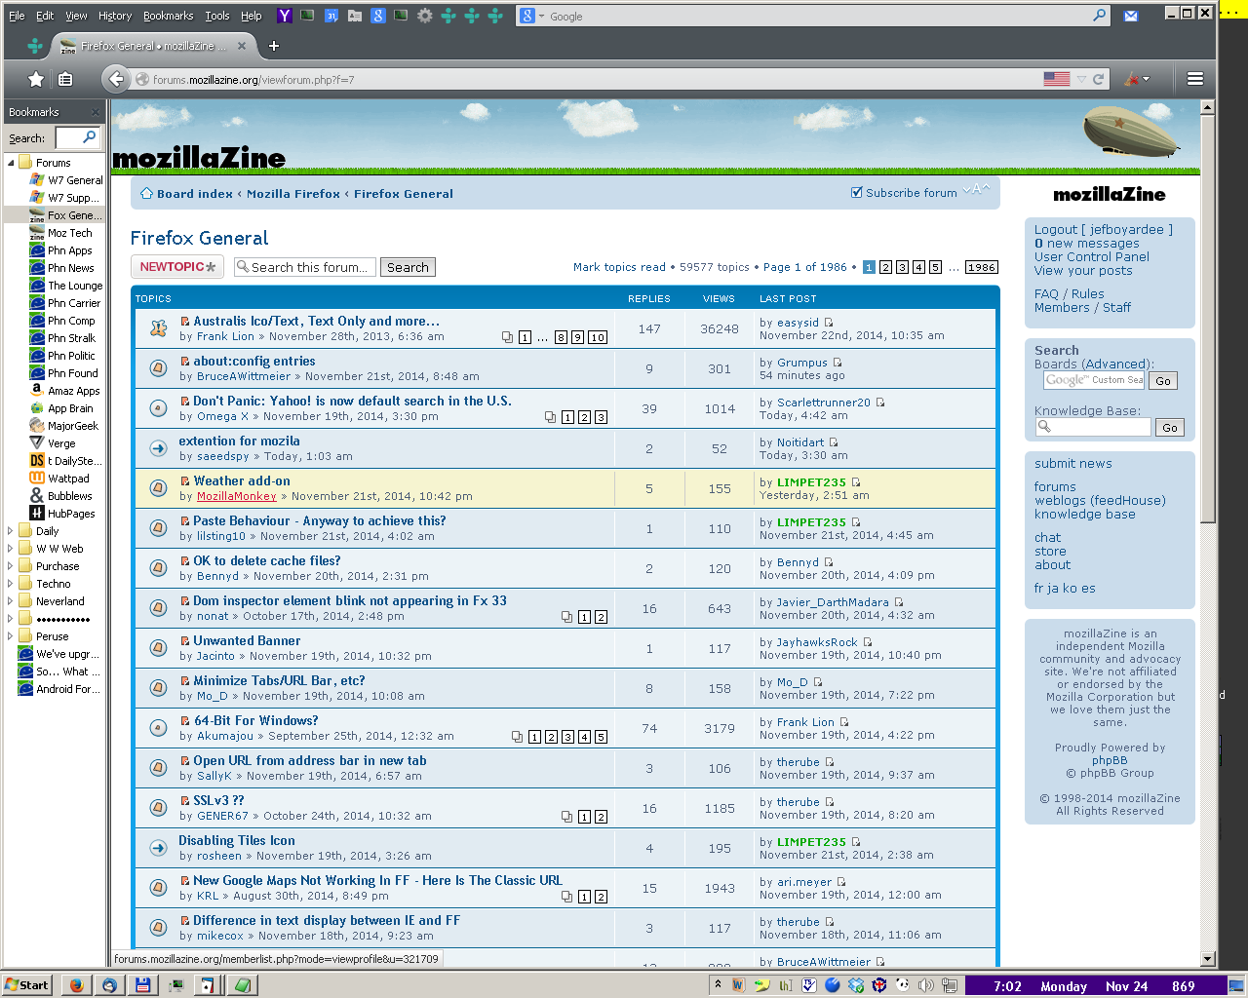Toggle the Subscribe forum checkbox
Viewport: 1248px width, 998px height.
(857, 193)
